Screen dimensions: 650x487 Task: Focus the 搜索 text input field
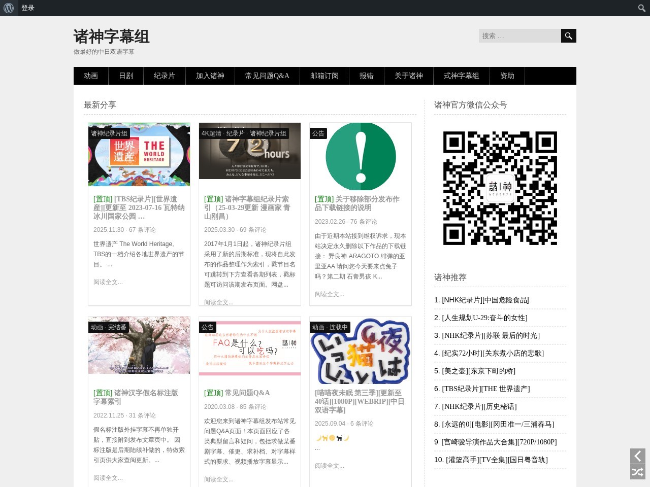tap(519, 36)
